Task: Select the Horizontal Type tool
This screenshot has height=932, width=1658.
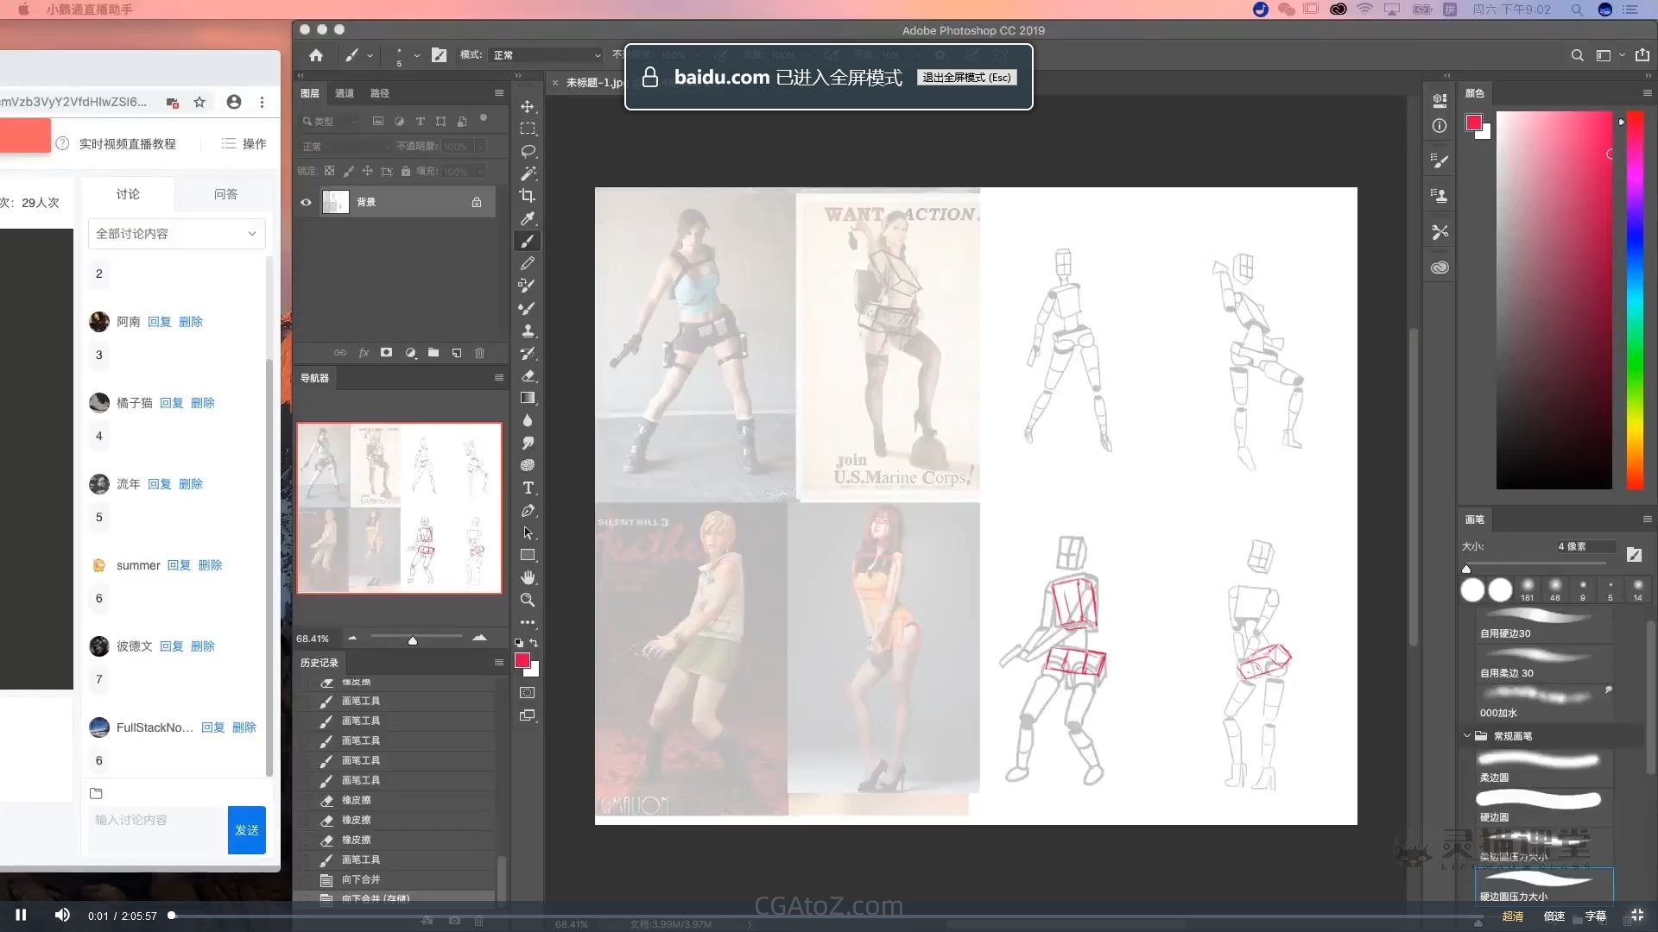Action: (x=528, y=488)
